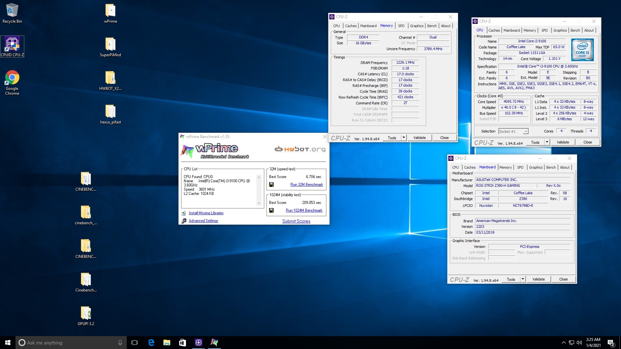Open About tab in CPU tab window
Image resolution: width=621 pixels, height=349 pixels.
coord(589,30)
